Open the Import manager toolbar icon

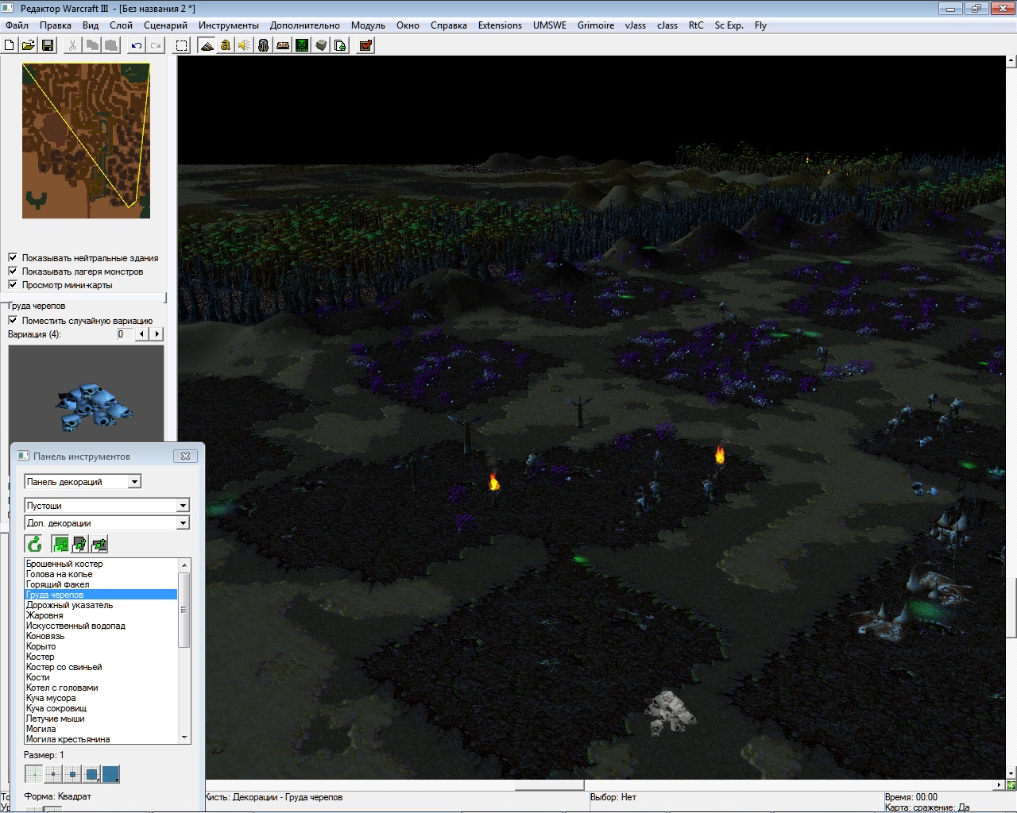(340, 45)
